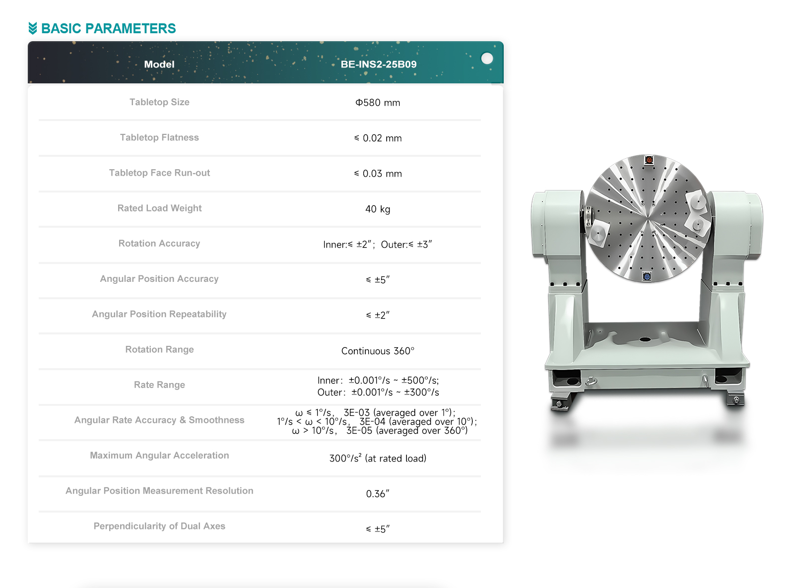Click the Rated Load Weight label
Viewport: 794px width, 588px height.
pyautogui.click(x=159, y=208)
